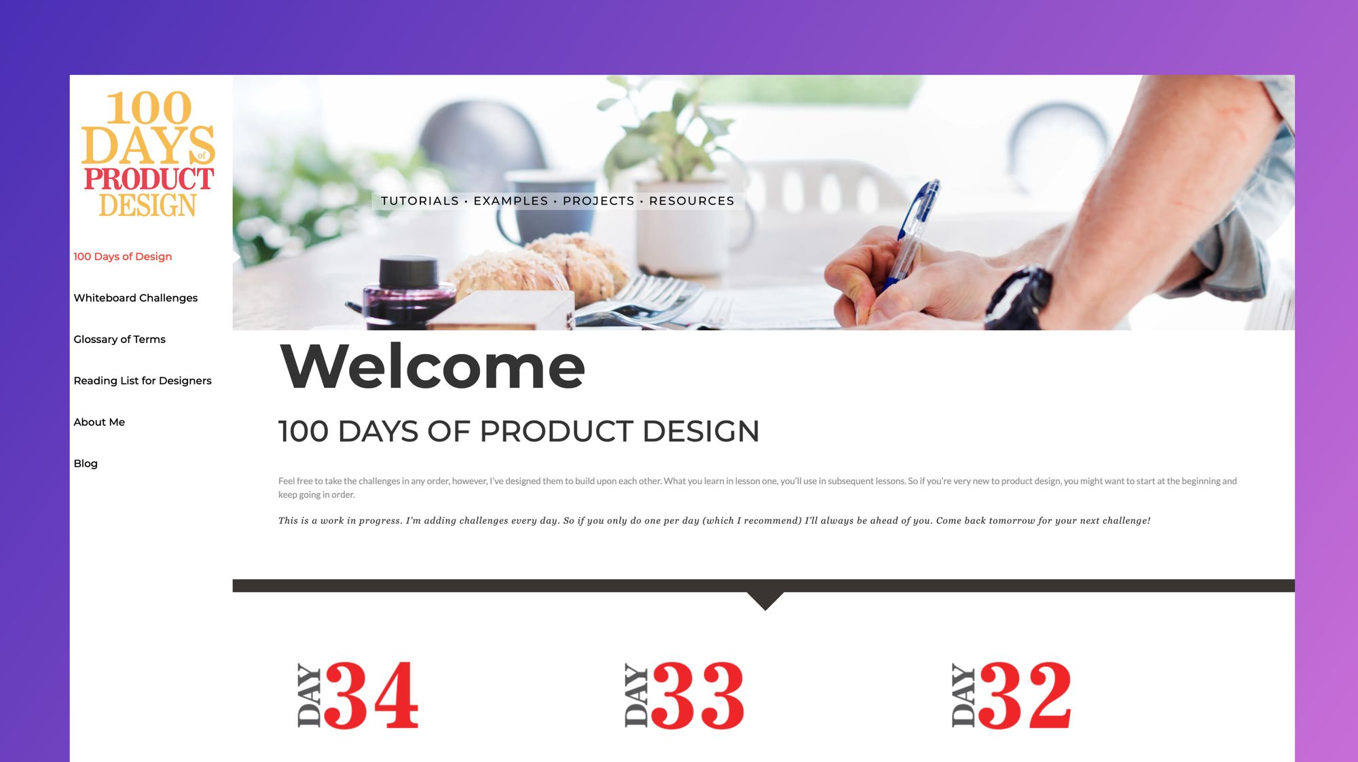Open the Whiteboard Challenges section

(x=135, y=297)
